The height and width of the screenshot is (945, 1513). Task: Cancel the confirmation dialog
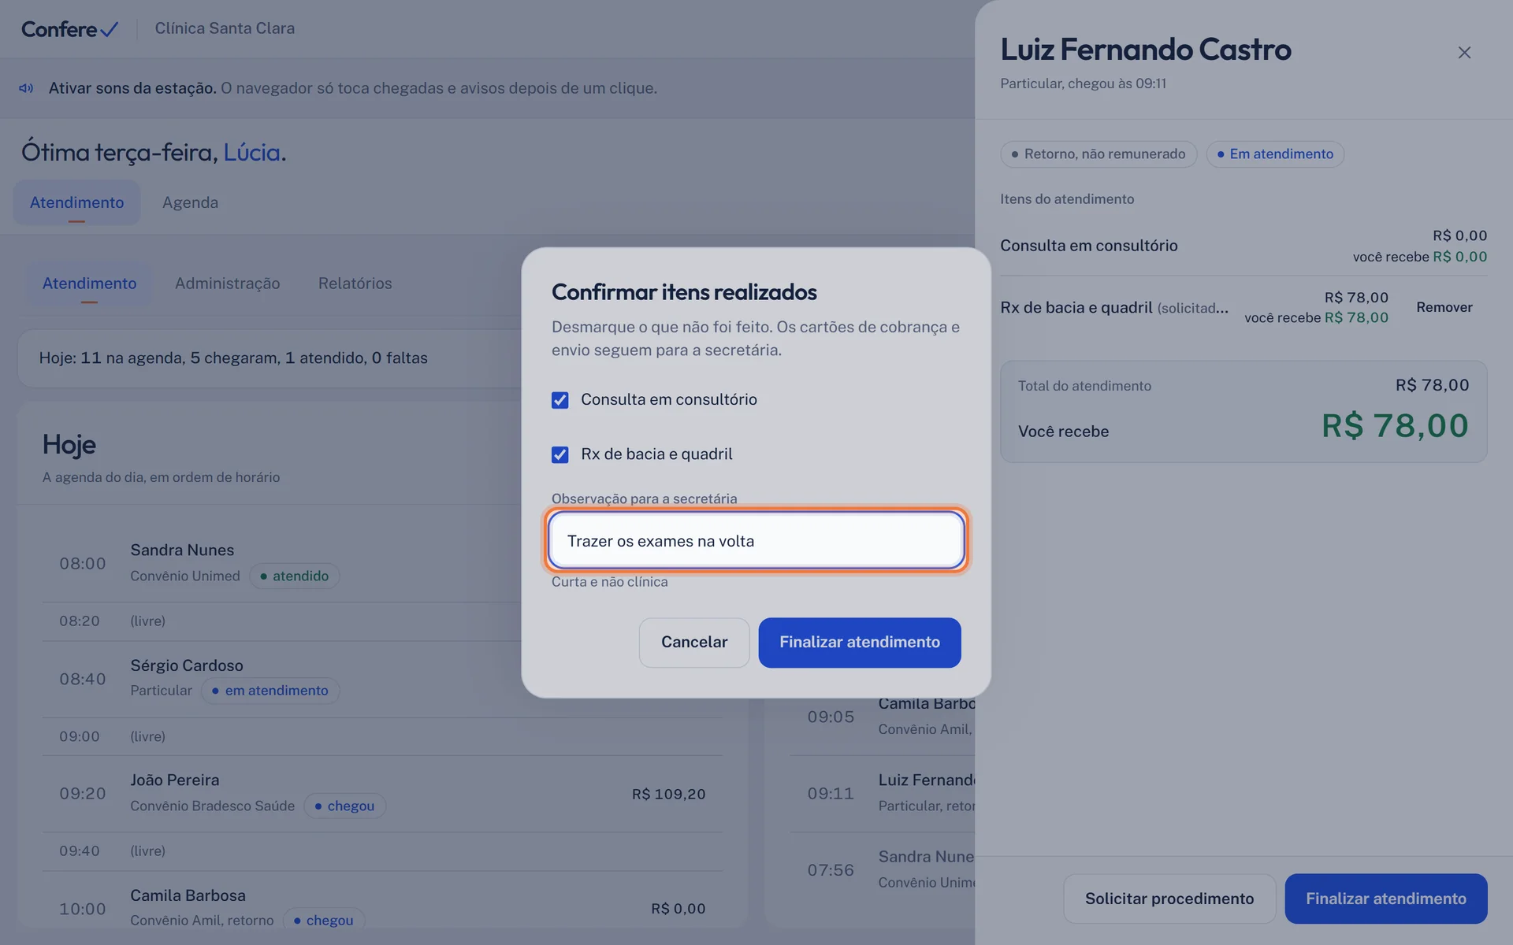(693, 642)
